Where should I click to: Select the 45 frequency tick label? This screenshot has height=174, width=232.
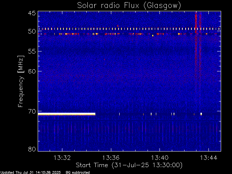[32, 13]
